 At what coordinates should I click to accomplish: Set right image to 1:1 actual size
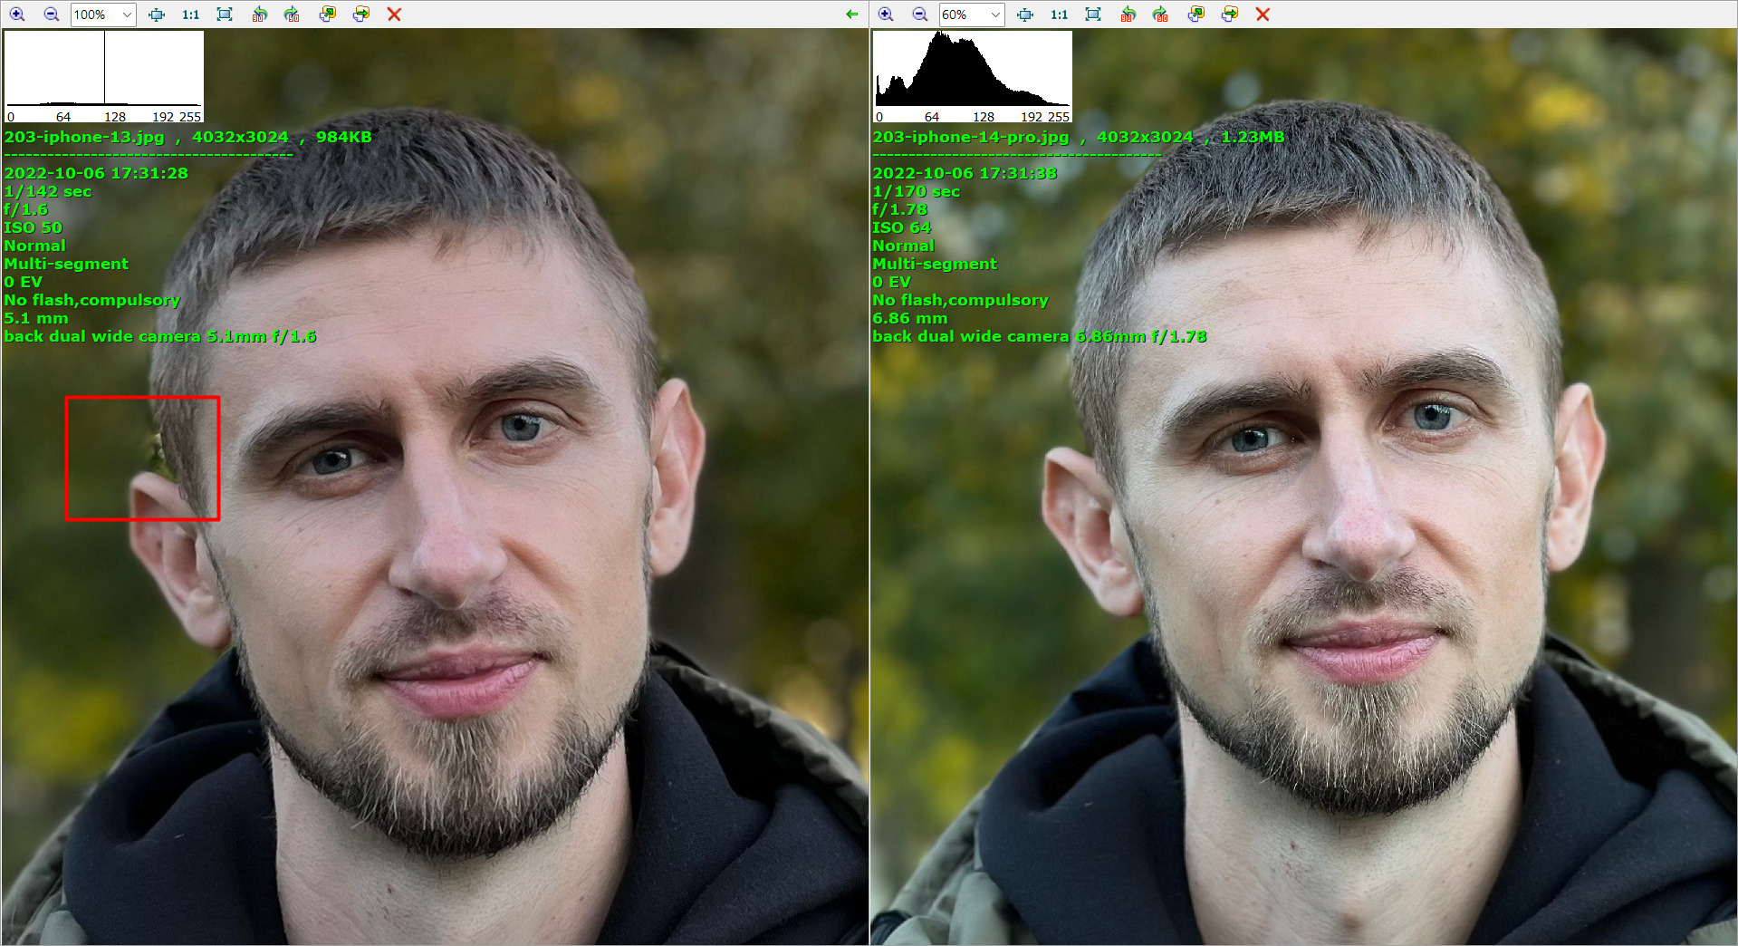[x=1059, y=14]
